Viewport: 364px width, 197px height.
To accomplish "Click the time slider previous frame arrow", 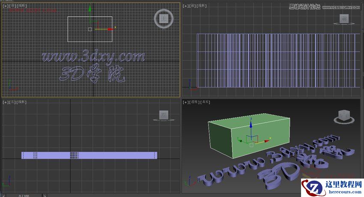I will pos(3,196).
